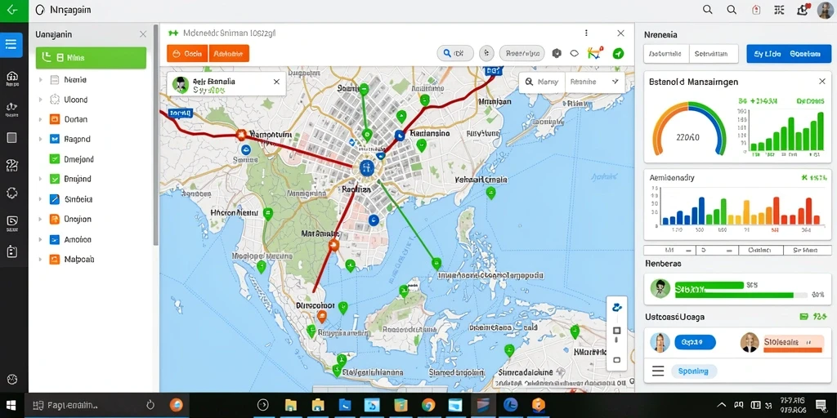The width and height of the screenshot is (837, 418).
Task: Select the Satenaile tab in right panel
Action: point(665,54)
